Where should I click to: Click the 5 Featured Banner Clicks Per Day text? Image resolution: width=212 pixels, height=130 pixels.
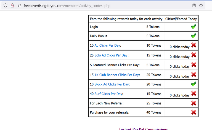coord(115,65)
